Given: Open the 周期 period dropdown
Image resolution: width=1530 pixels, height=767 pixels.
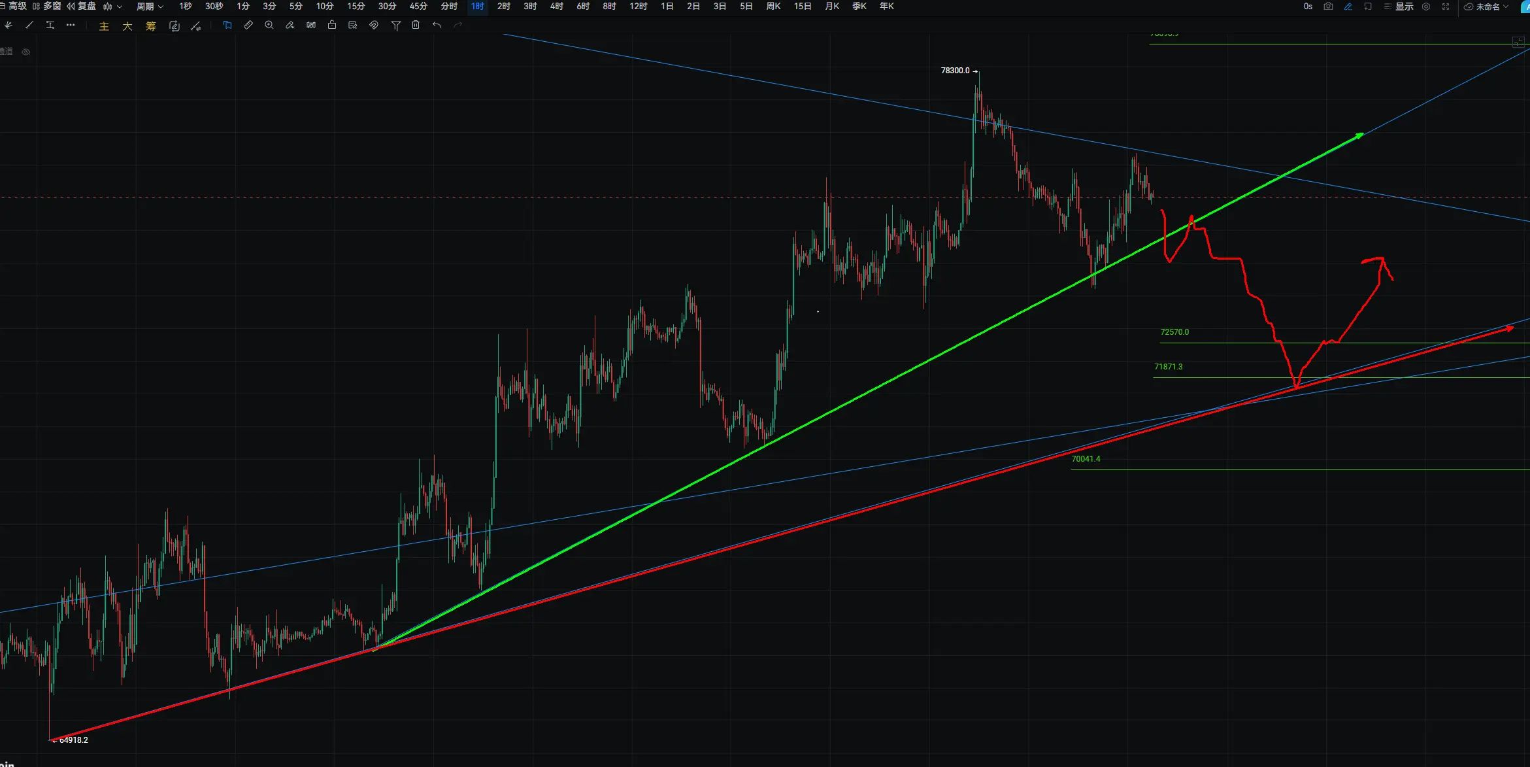Looking at the screenshot, I should pos(150,7).
